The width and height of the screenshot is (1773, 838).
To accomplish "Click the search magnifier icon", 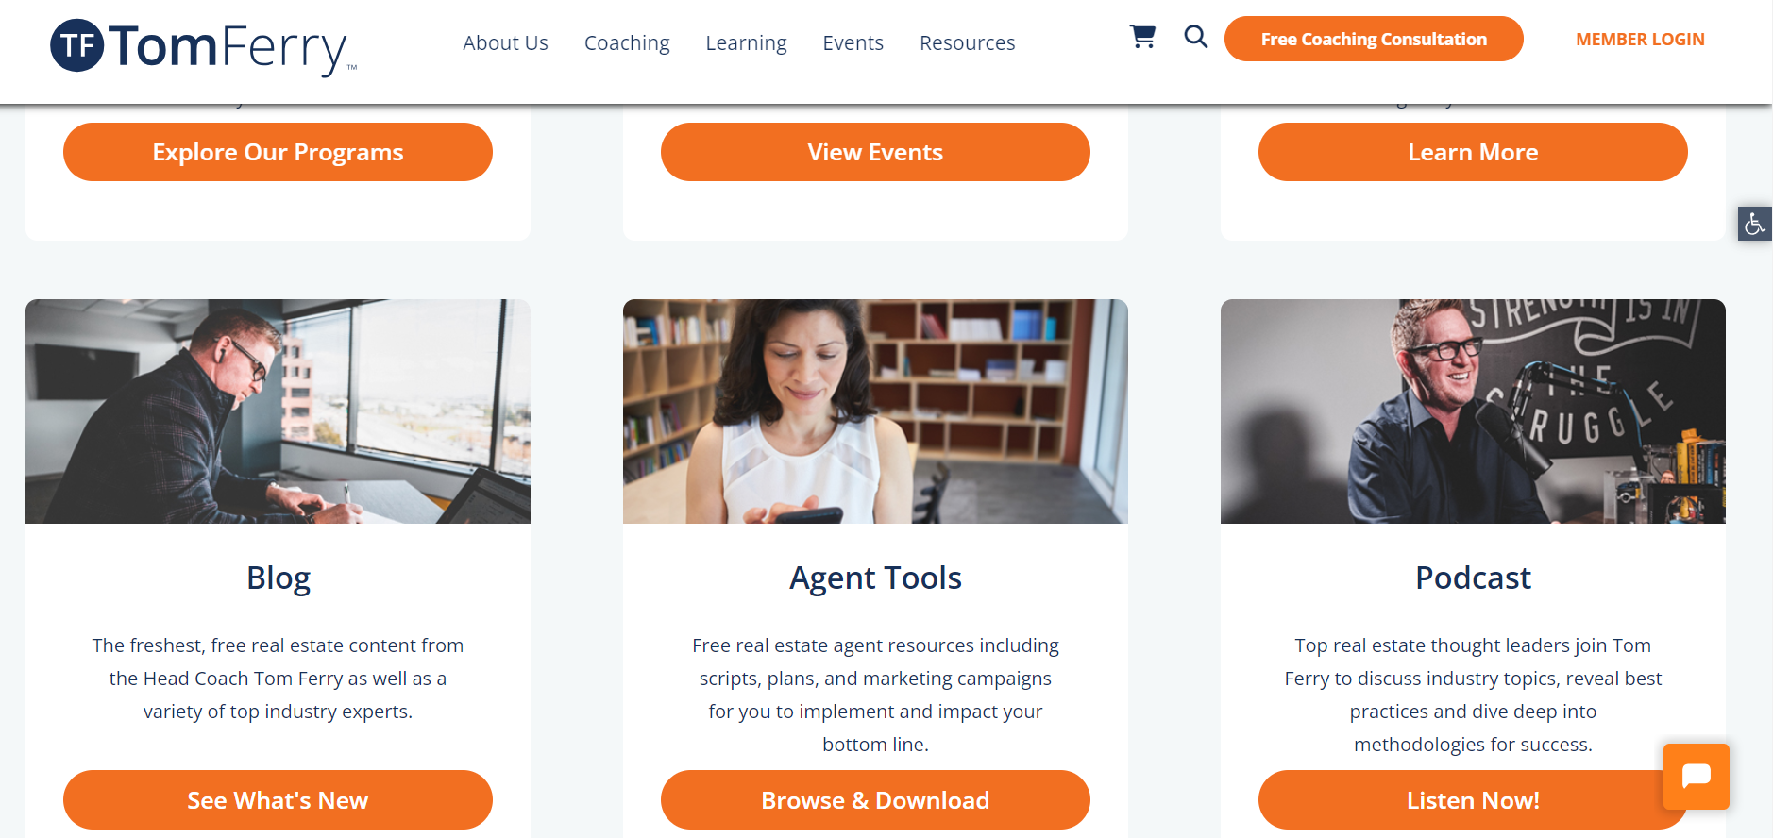I will (1196, 37).
